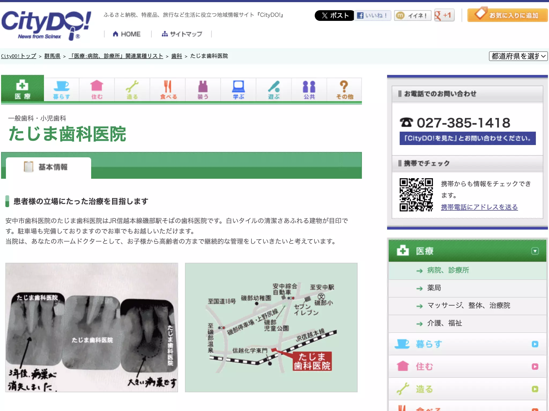This screenshot has height=411, width=549.
Task: Click 「医療:病院、診療所」関連業種リスト breadcrumb
Action: [116, 56]
